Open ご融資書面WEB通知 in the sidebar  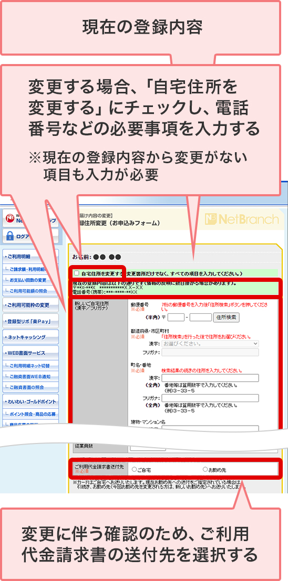(x=30, y=376)
